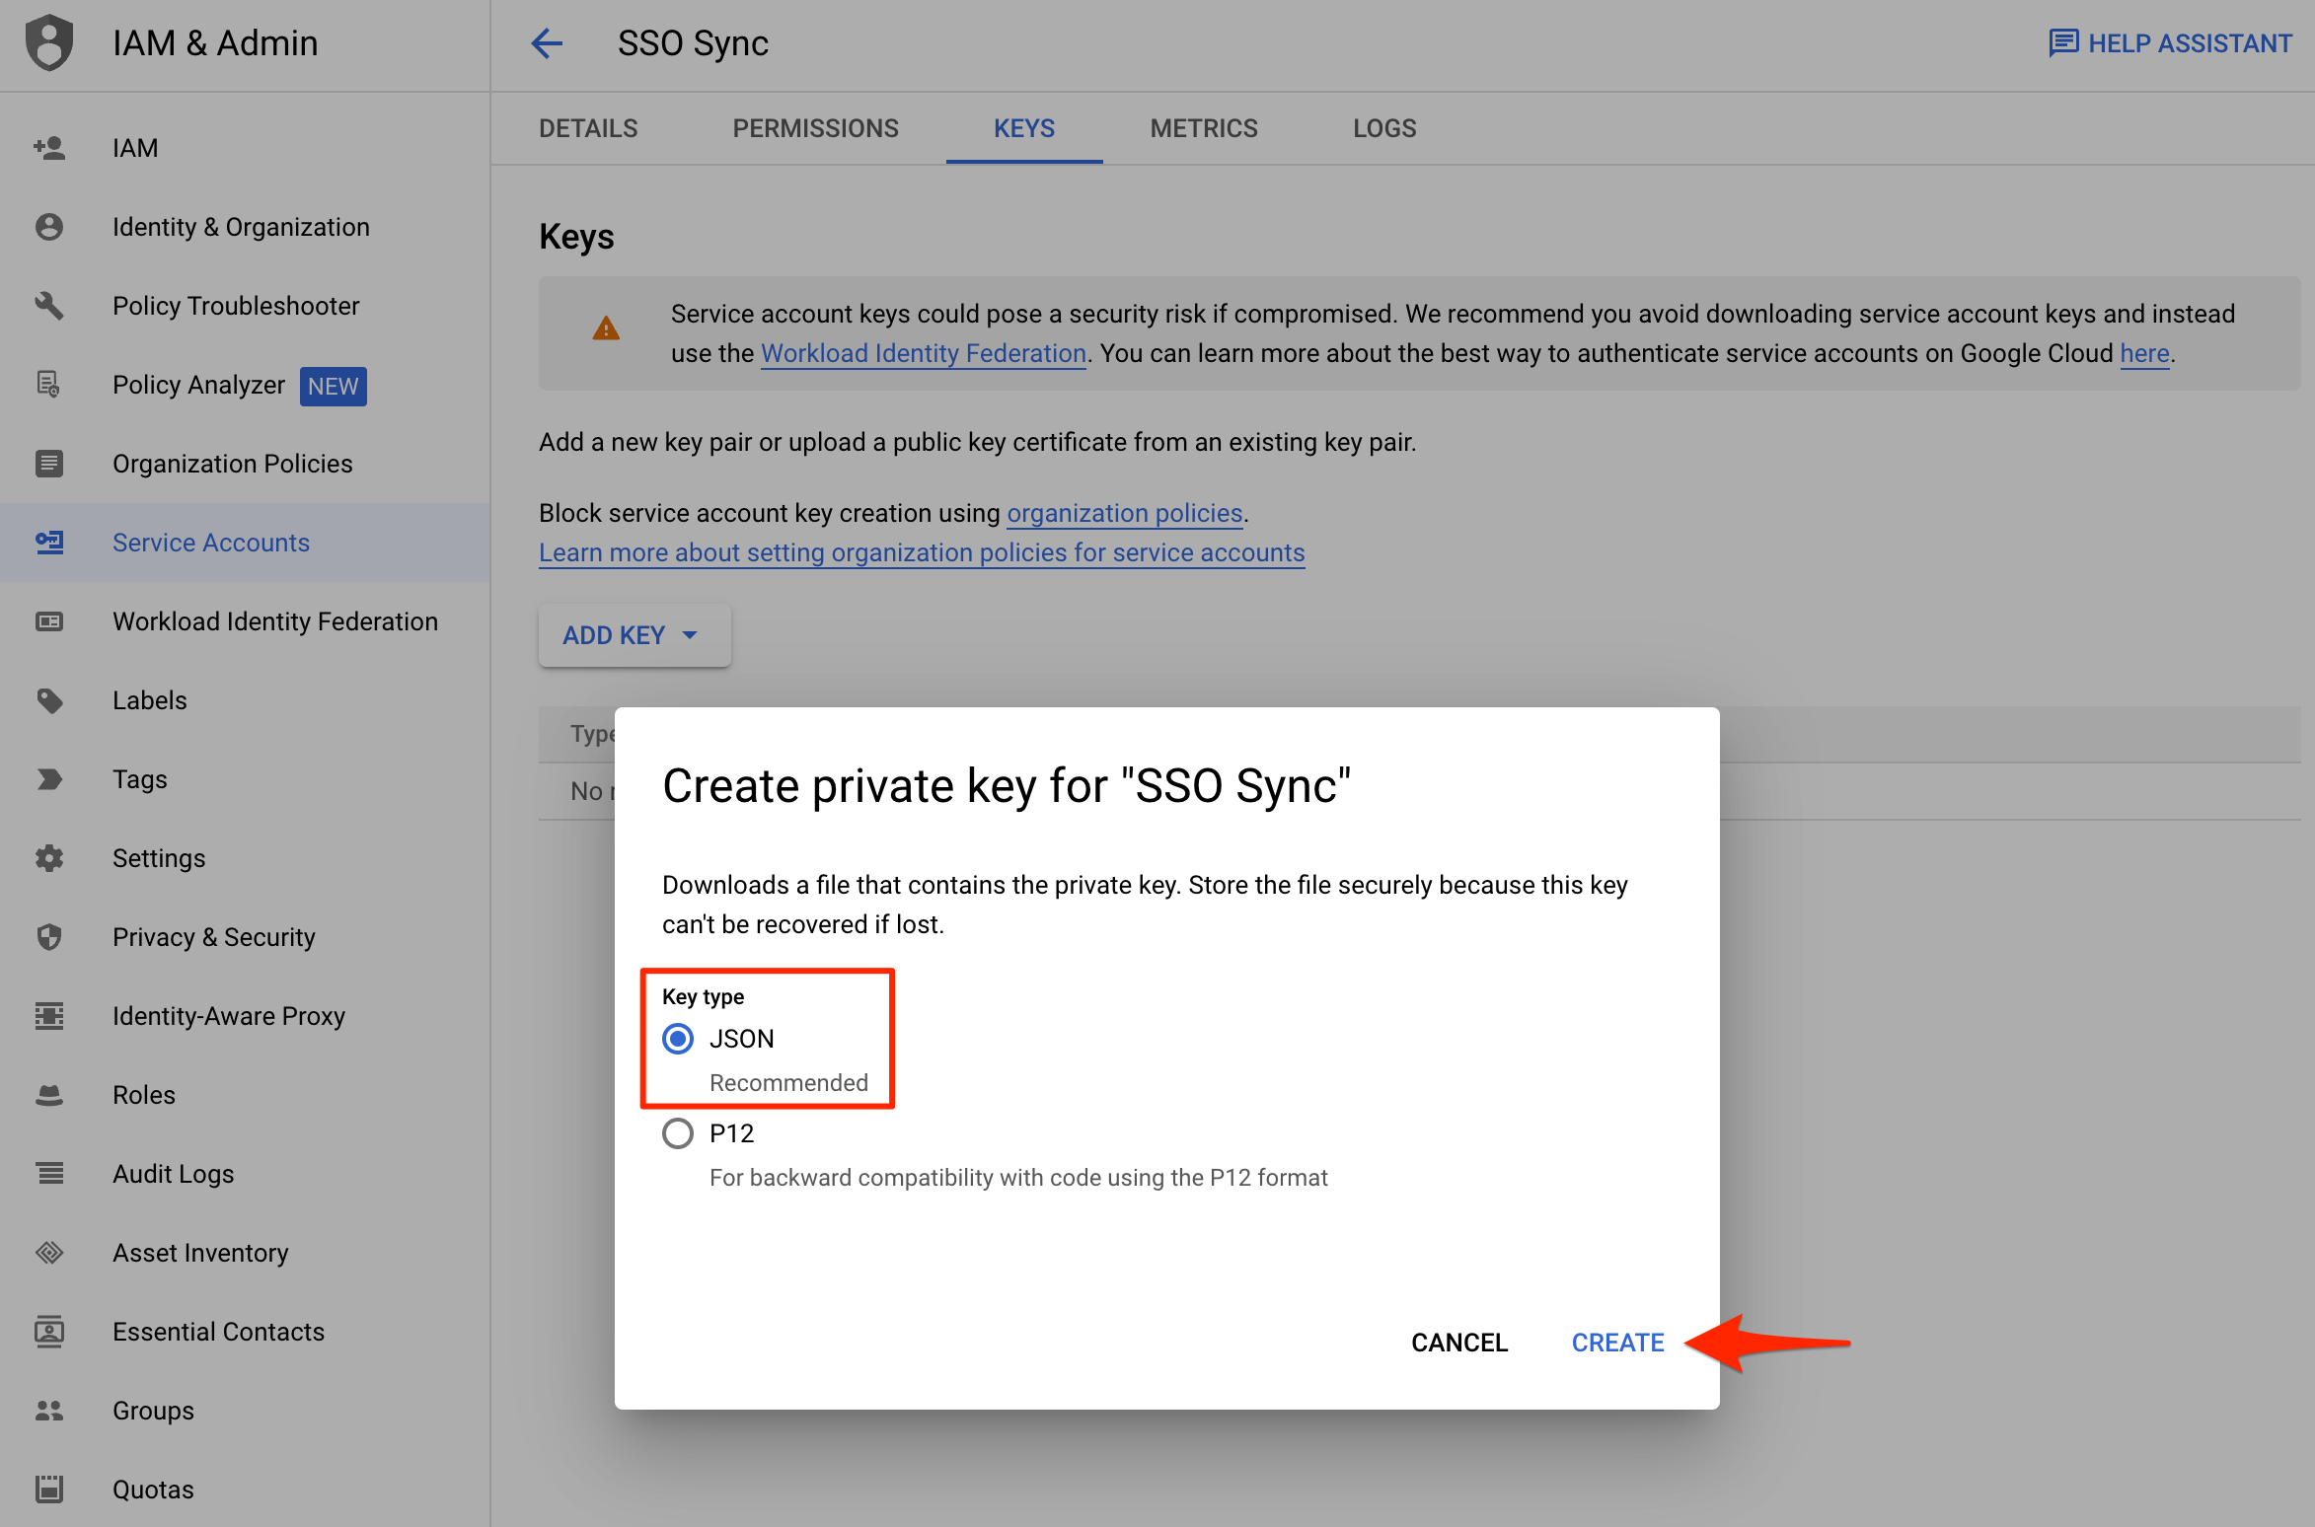Click the Keys section heading
This screenshot has height=1527, width=2315.
tap(576, 237)
